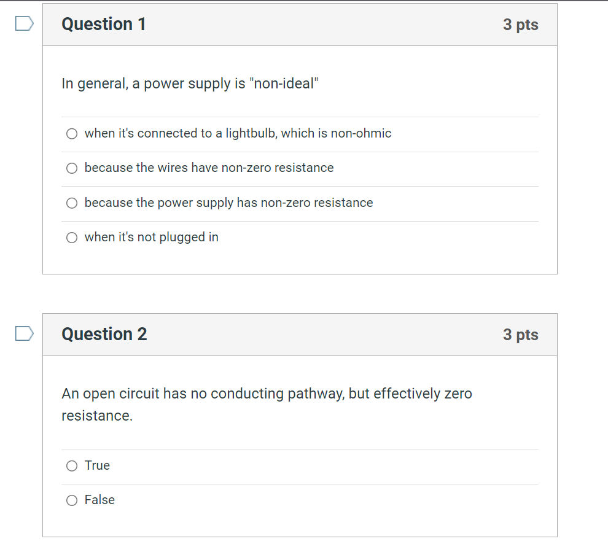Flag Question 2 with the bookmark icon
The width and height of the screenshot is (608, 544).
pyautogui.click(x=25, y=334)
